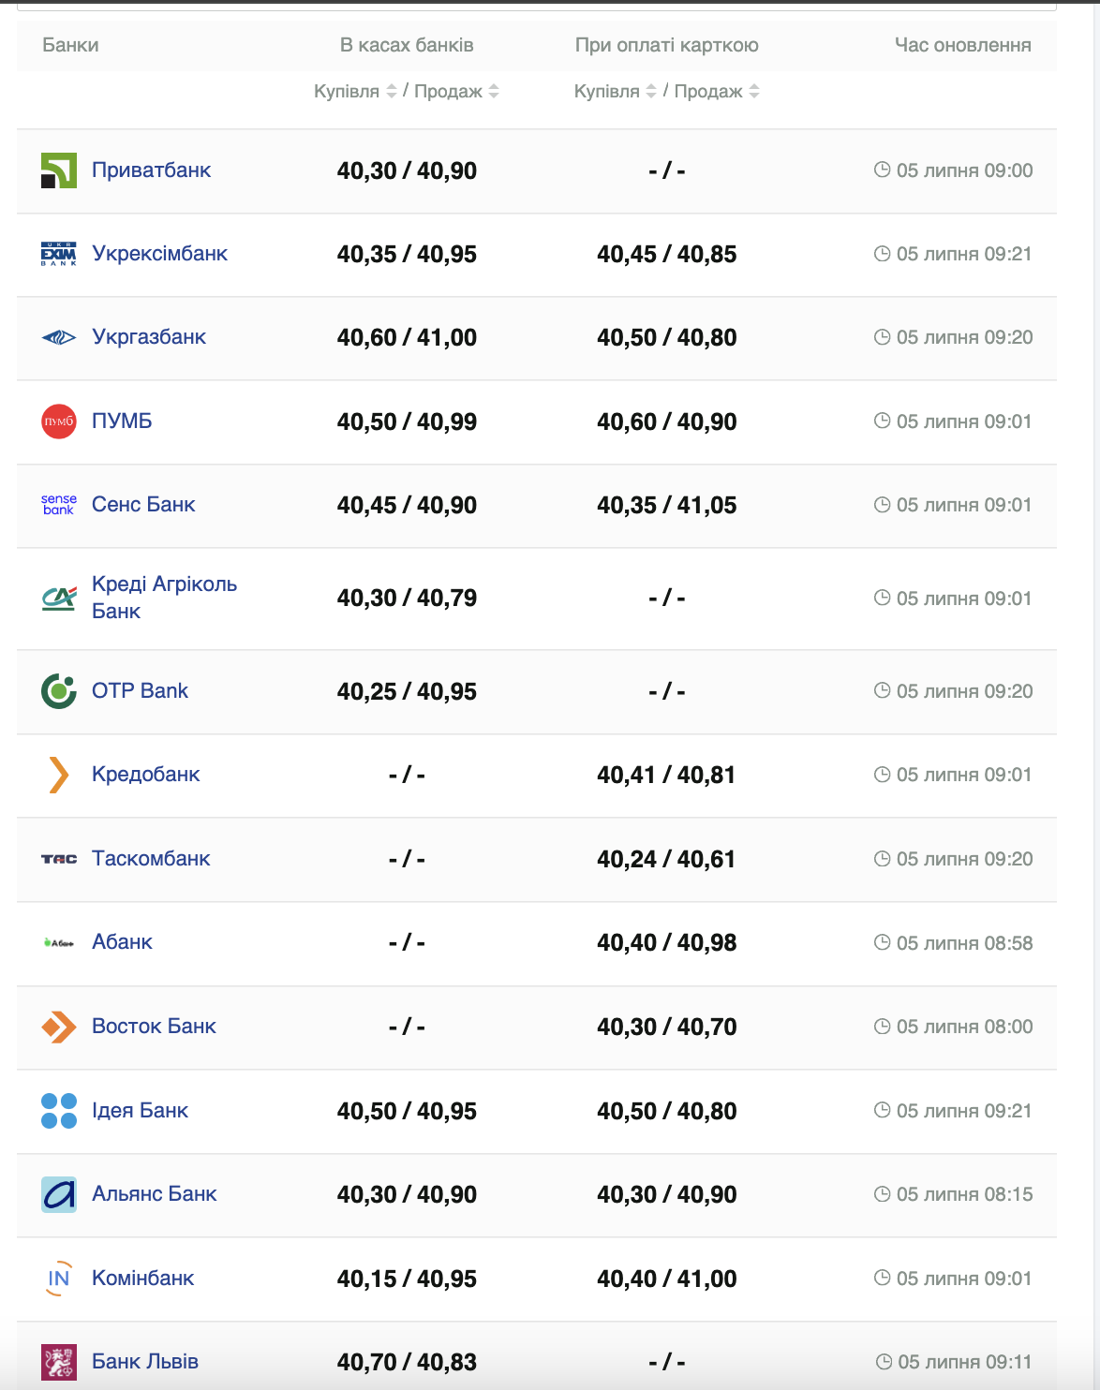
Task: Click the Восток Банк orange logo
Action: (59, 1027)
